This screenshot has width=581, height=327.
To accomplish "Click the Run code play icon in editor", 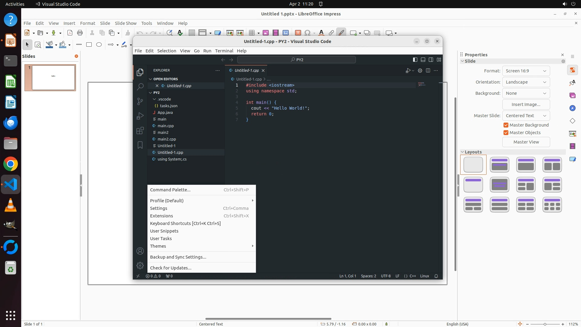I will tap(408, 71).
